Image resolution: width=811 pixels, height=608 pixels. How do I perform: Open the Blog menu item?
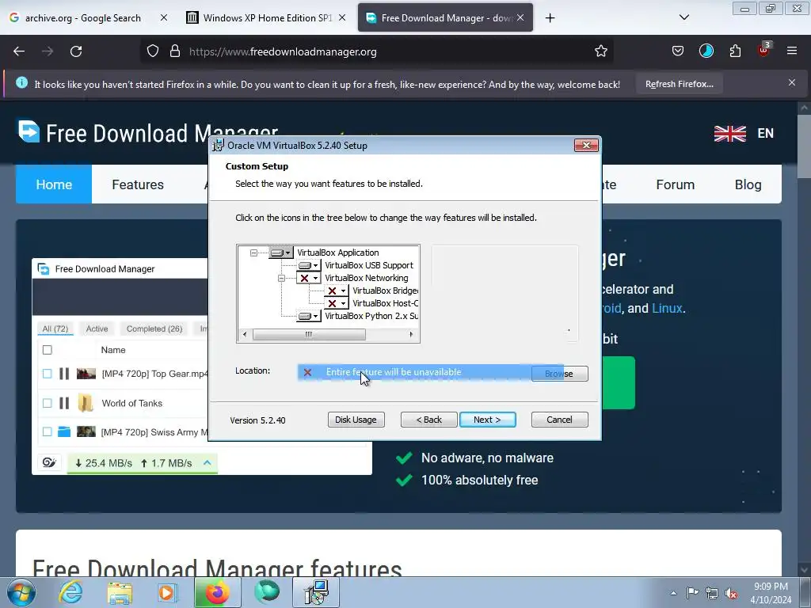click(x=748, y=184)
